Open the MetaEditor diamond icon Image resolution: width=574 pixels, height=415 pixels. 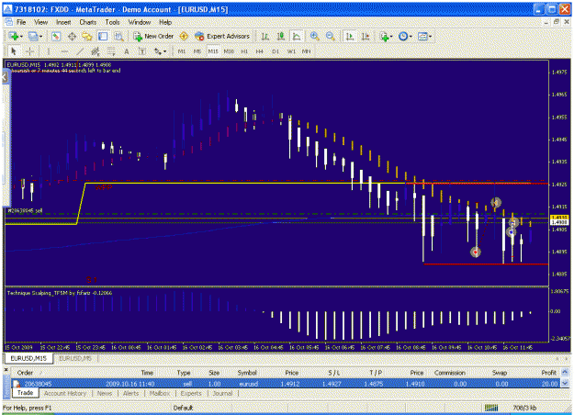[184, 36]
